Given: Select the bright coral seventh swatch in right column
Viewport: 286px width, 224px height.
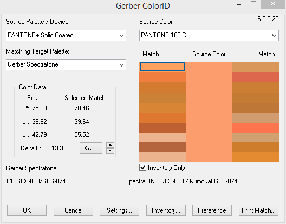Looking at the screenshot, I should 256,128.
